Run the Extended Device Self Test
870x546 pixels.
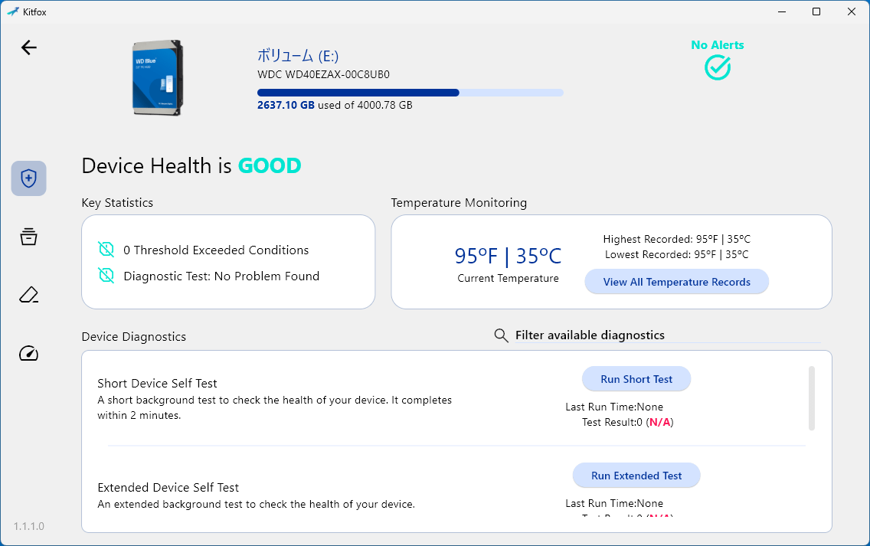tap(636, 476)
